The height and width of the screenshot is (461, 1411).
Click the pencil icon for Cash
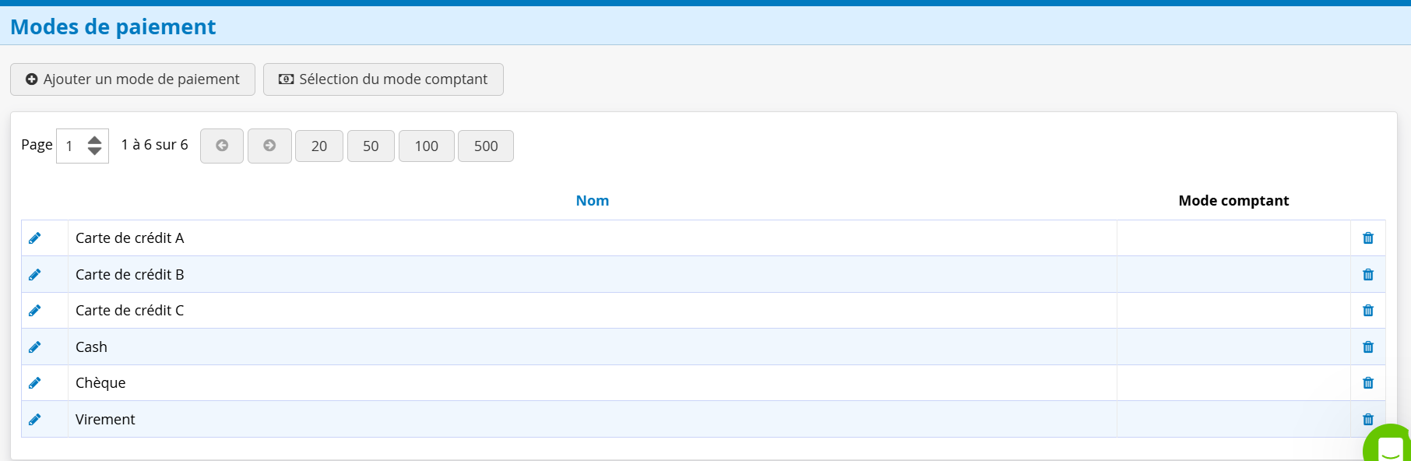(35, 347)
